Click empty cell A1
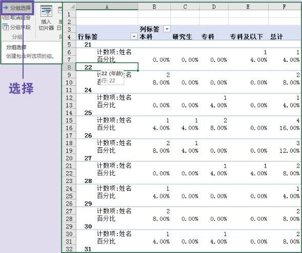 [x=107, y=14]
